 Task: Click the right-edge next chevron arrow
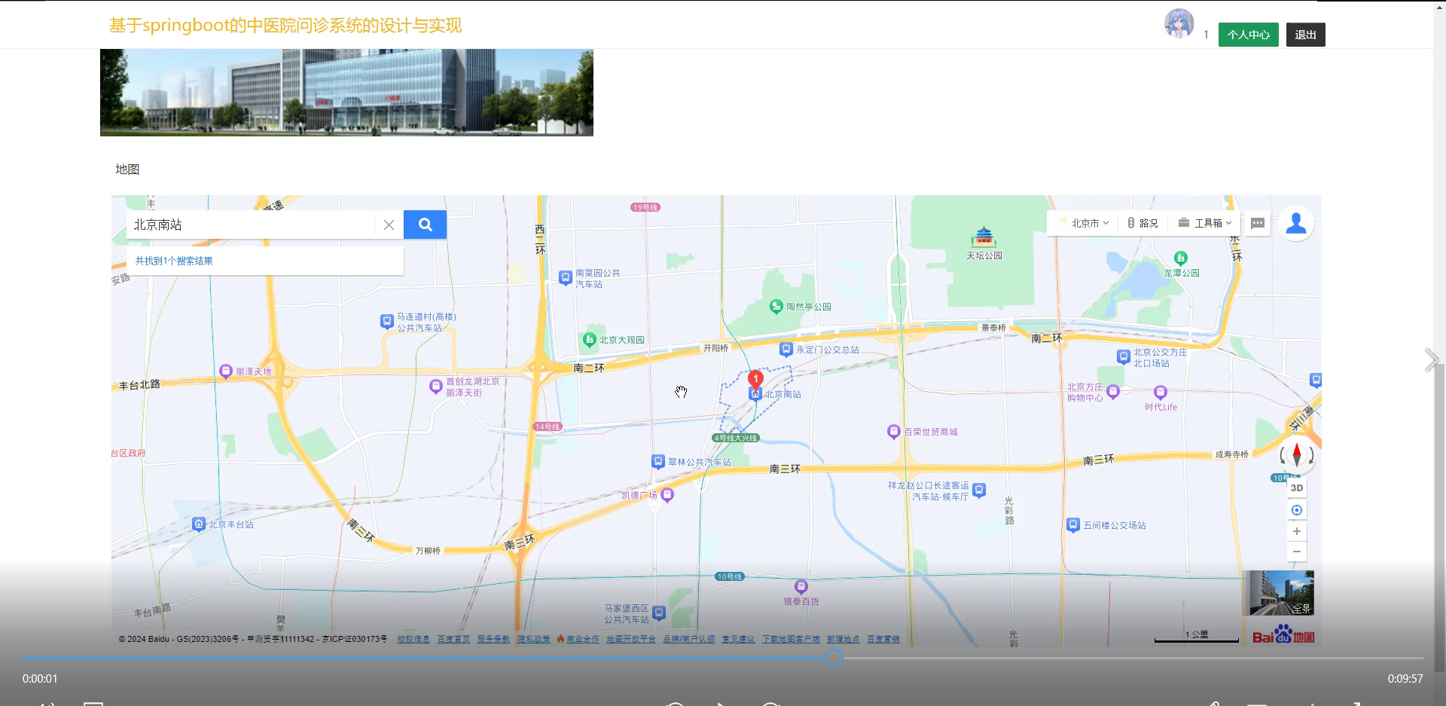[x=1431, y=360]
